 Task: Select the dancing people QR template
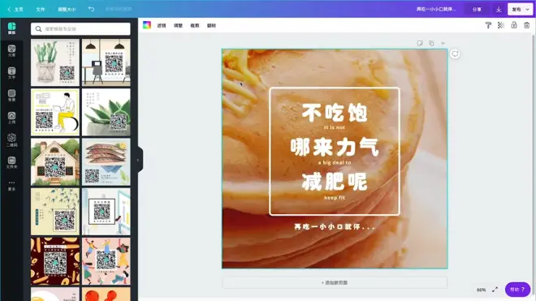106,261
